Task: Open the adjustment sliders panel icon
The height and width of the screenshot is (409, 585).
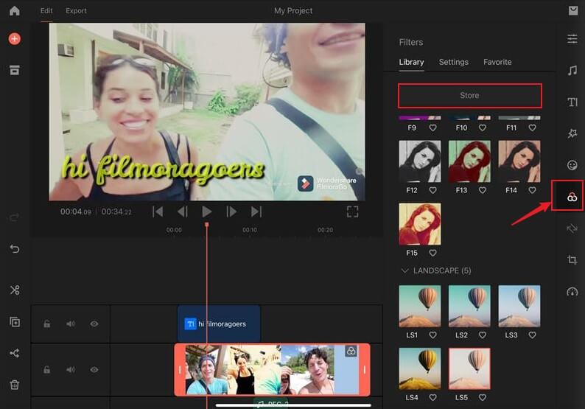Action: (x=572, y=38)
